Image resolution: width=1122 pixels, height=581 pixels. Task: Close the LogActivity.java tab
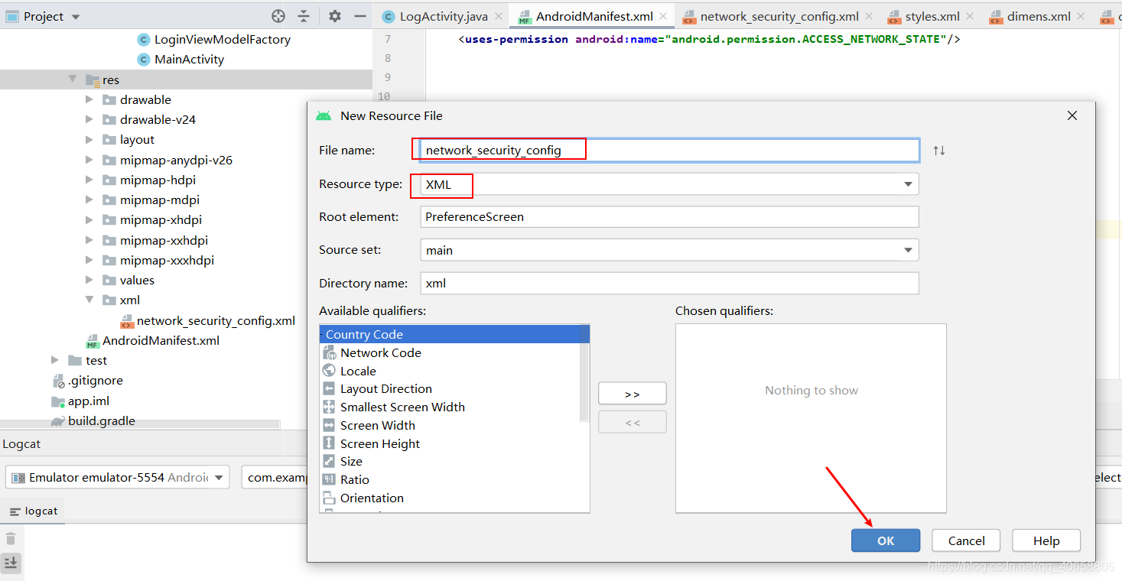point(499,16)
